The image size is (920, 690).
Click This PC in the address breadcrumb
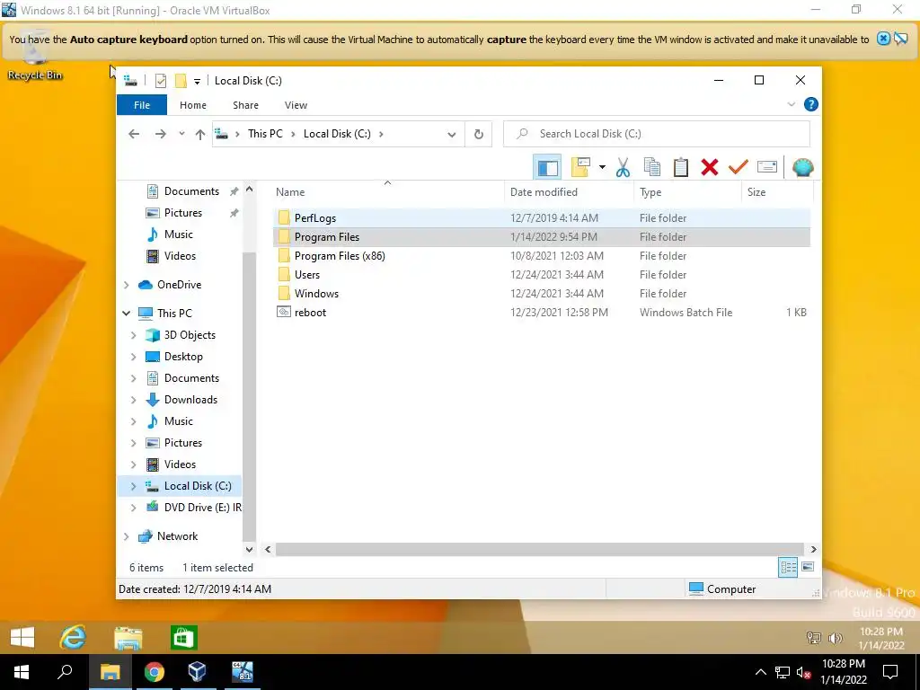tap(265, 134)
